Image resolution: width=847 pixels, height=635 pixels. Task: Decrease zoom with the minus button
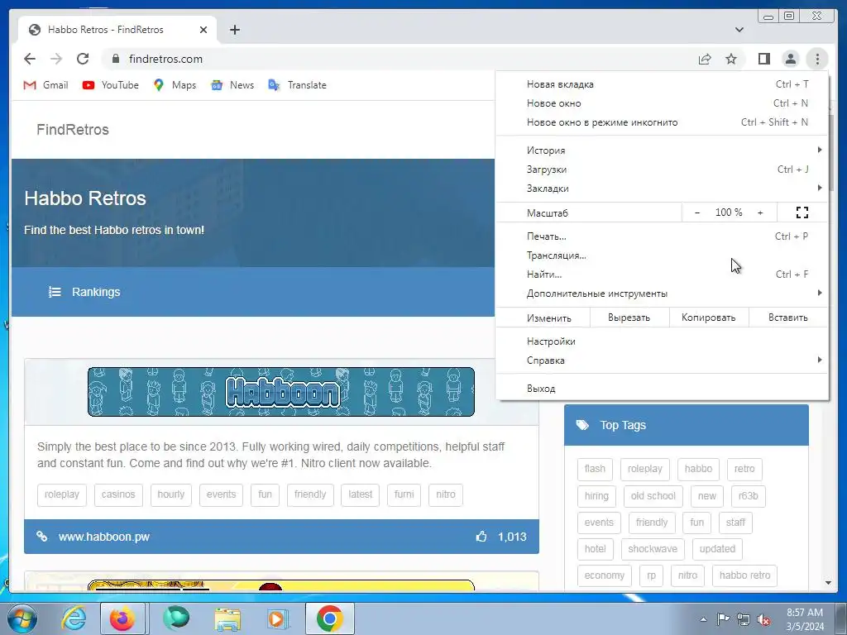coord(697,212)
